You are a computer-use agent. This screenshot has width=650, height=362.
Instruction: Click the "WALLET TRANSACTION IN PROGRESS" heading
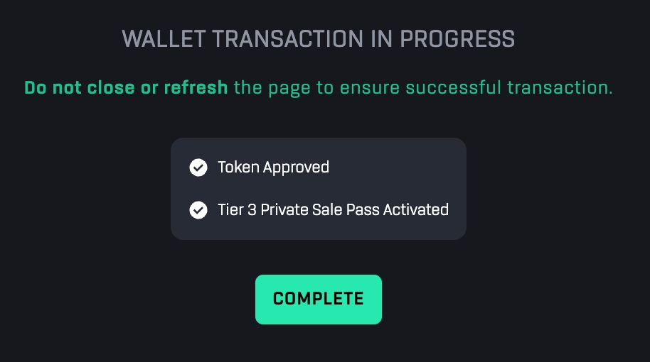point(318,38)
